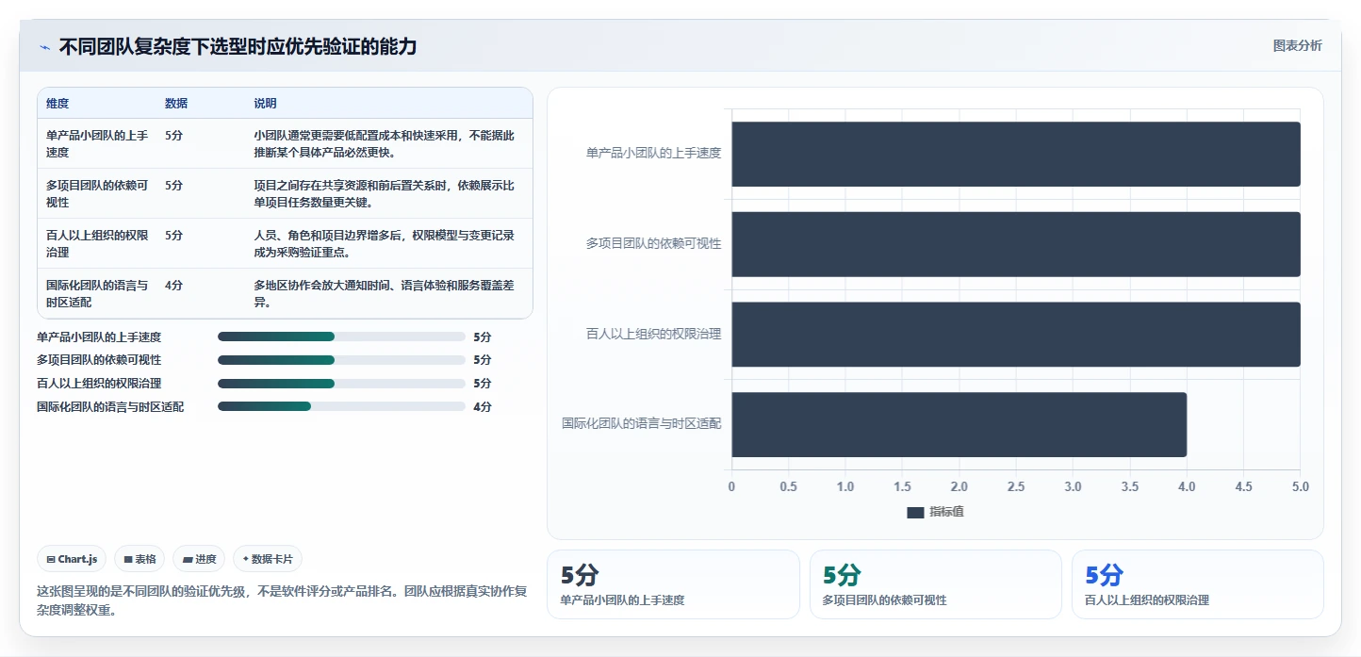The width and height of the screenshot is (1361, 657).
Task: Open the data card for 单产品小团队的上手速度
Action: point(673,584)
